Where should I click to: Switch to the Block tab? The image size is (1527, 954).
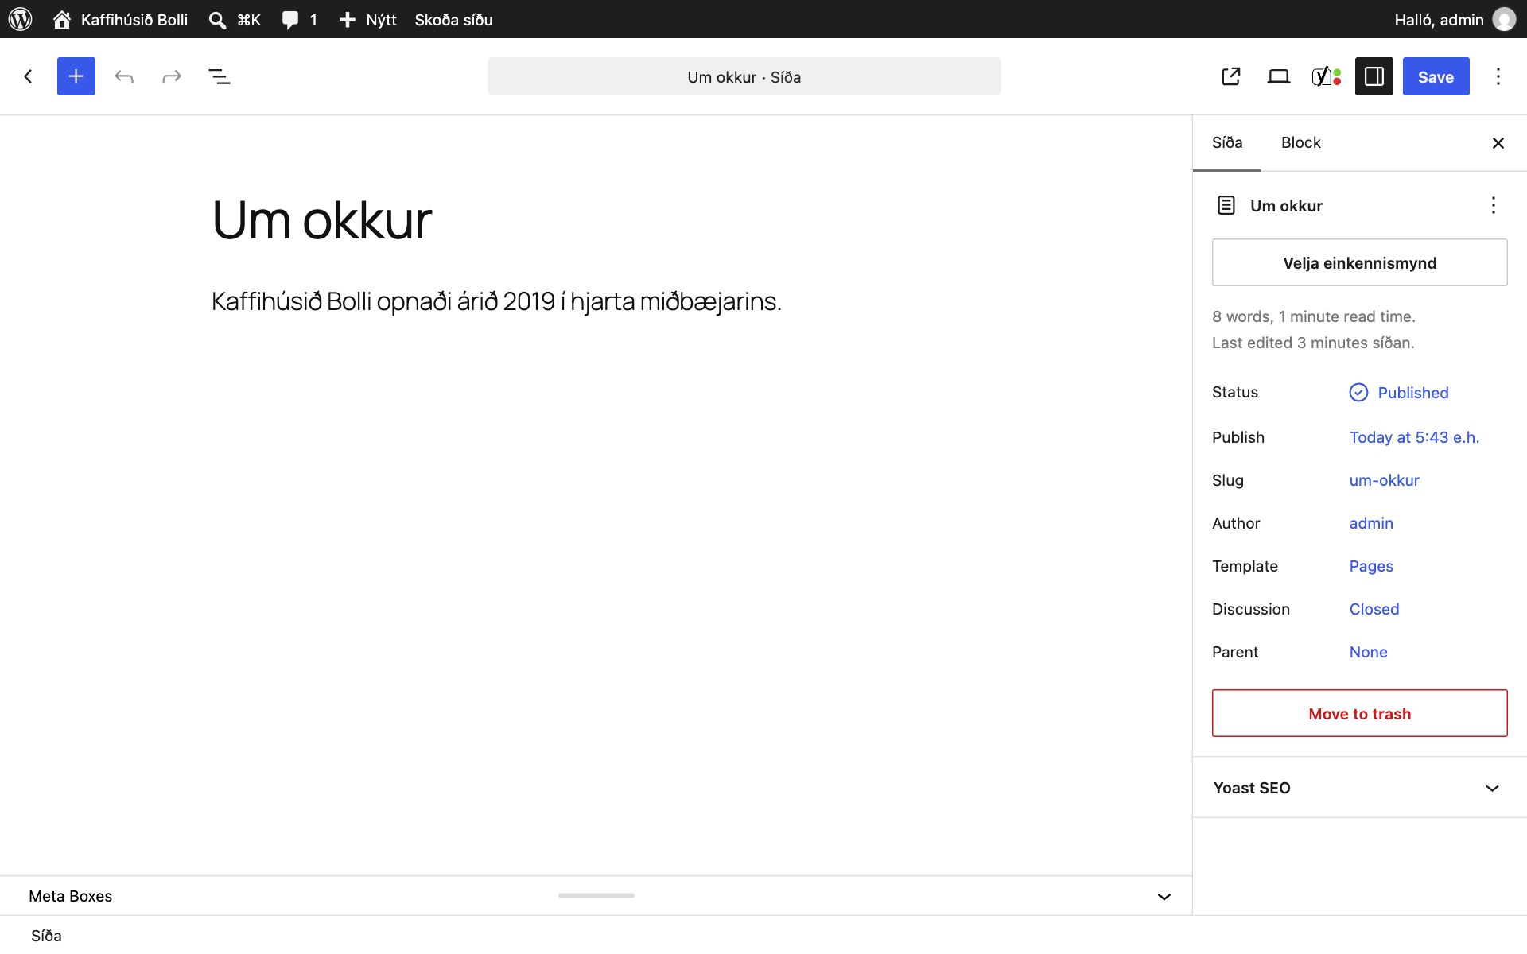click(x=1300, y=142)
